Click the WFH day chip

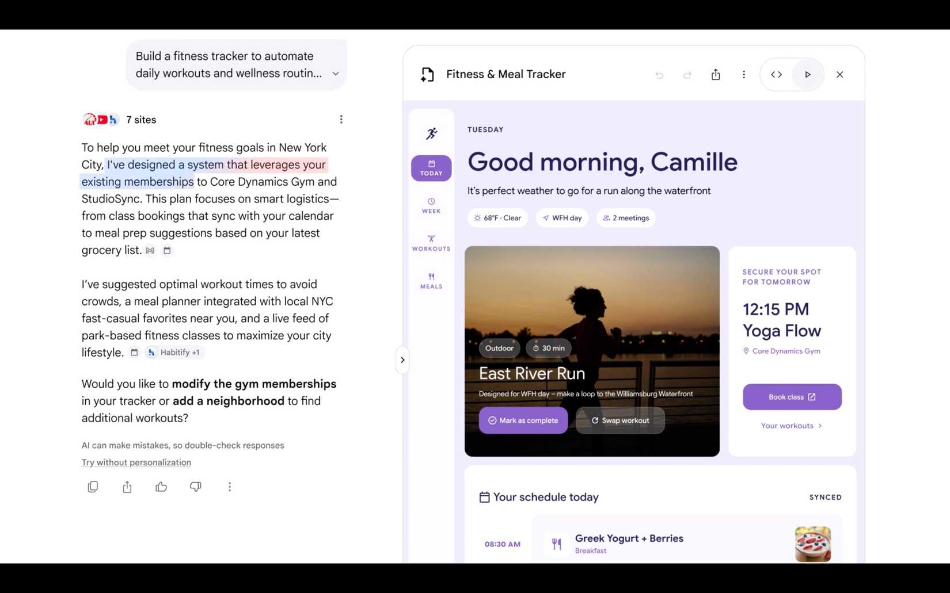[x=563, y=218]
